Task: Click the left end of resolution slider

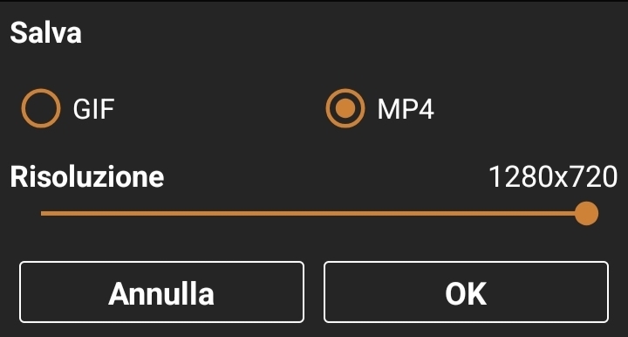Action: tap(43, 213)
